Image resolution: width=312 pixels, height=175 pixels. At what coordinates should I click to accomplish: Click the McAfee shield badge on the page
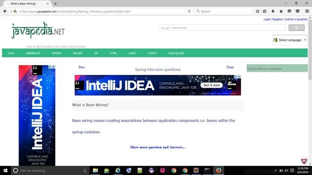[x=304, y=161]
